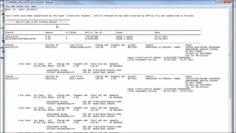
Task: Click account number 8675310
Action: [x=132, y=79]
